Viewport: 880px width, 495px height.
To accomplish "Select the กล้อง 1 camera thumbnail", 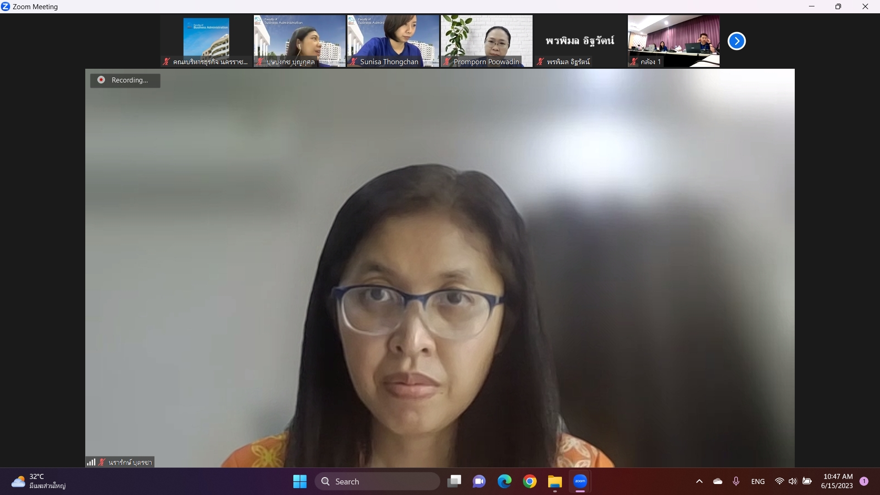I will [x=674, y=41].
